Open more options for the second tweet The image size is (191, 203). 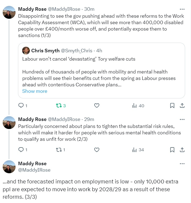point(182,119)
